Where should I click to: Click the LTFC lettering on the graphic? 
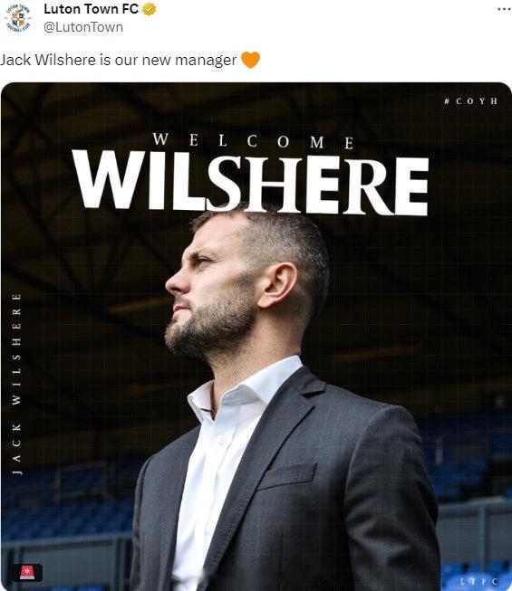point(478,581)
